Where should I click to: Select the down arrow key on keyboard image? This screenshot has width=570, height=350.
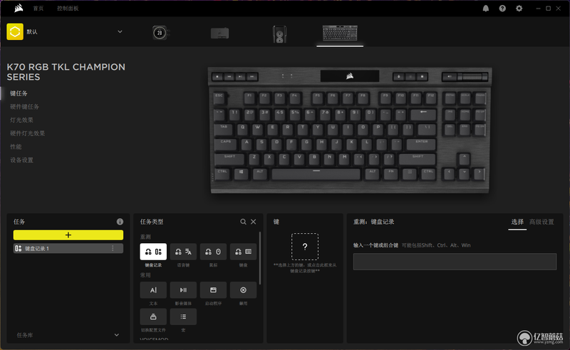pyautogui.click(x=464, y=173)
